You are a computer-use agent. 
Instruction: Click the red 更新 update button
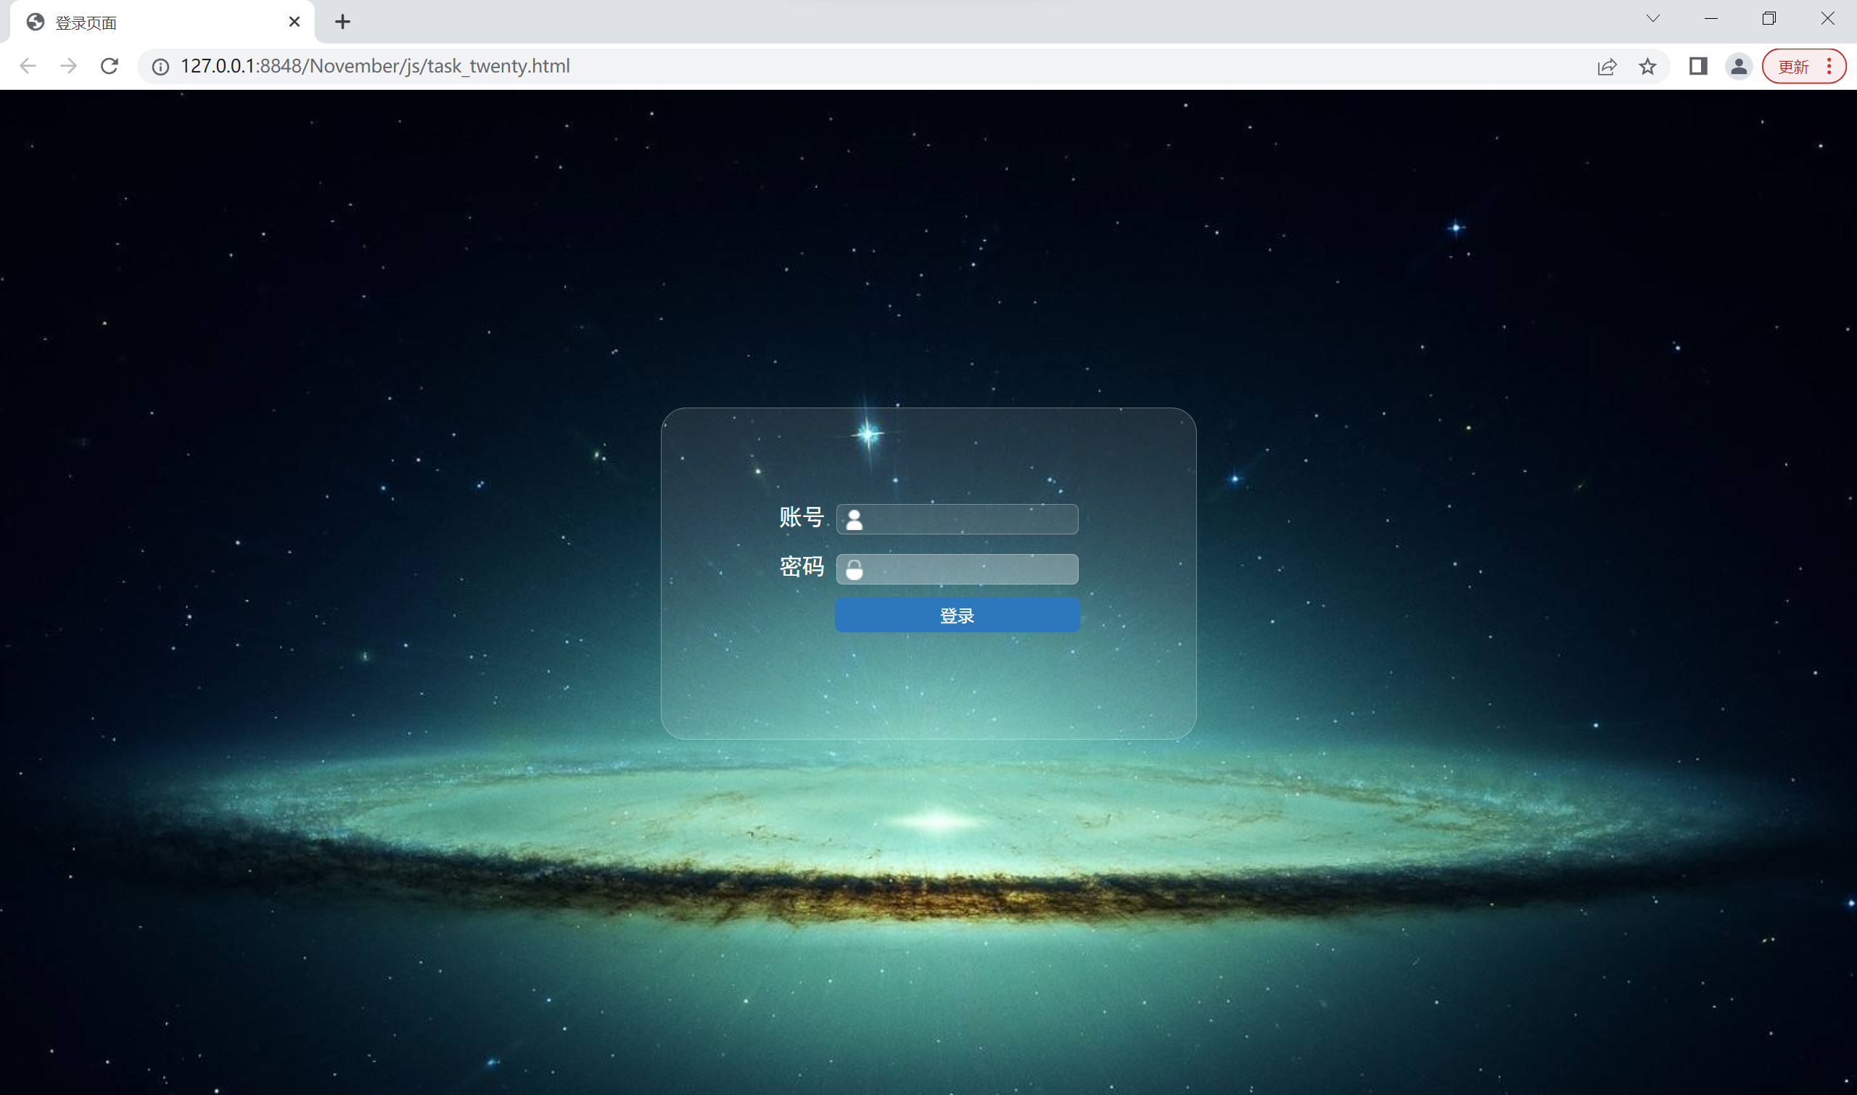click(x=1793, y=67)
